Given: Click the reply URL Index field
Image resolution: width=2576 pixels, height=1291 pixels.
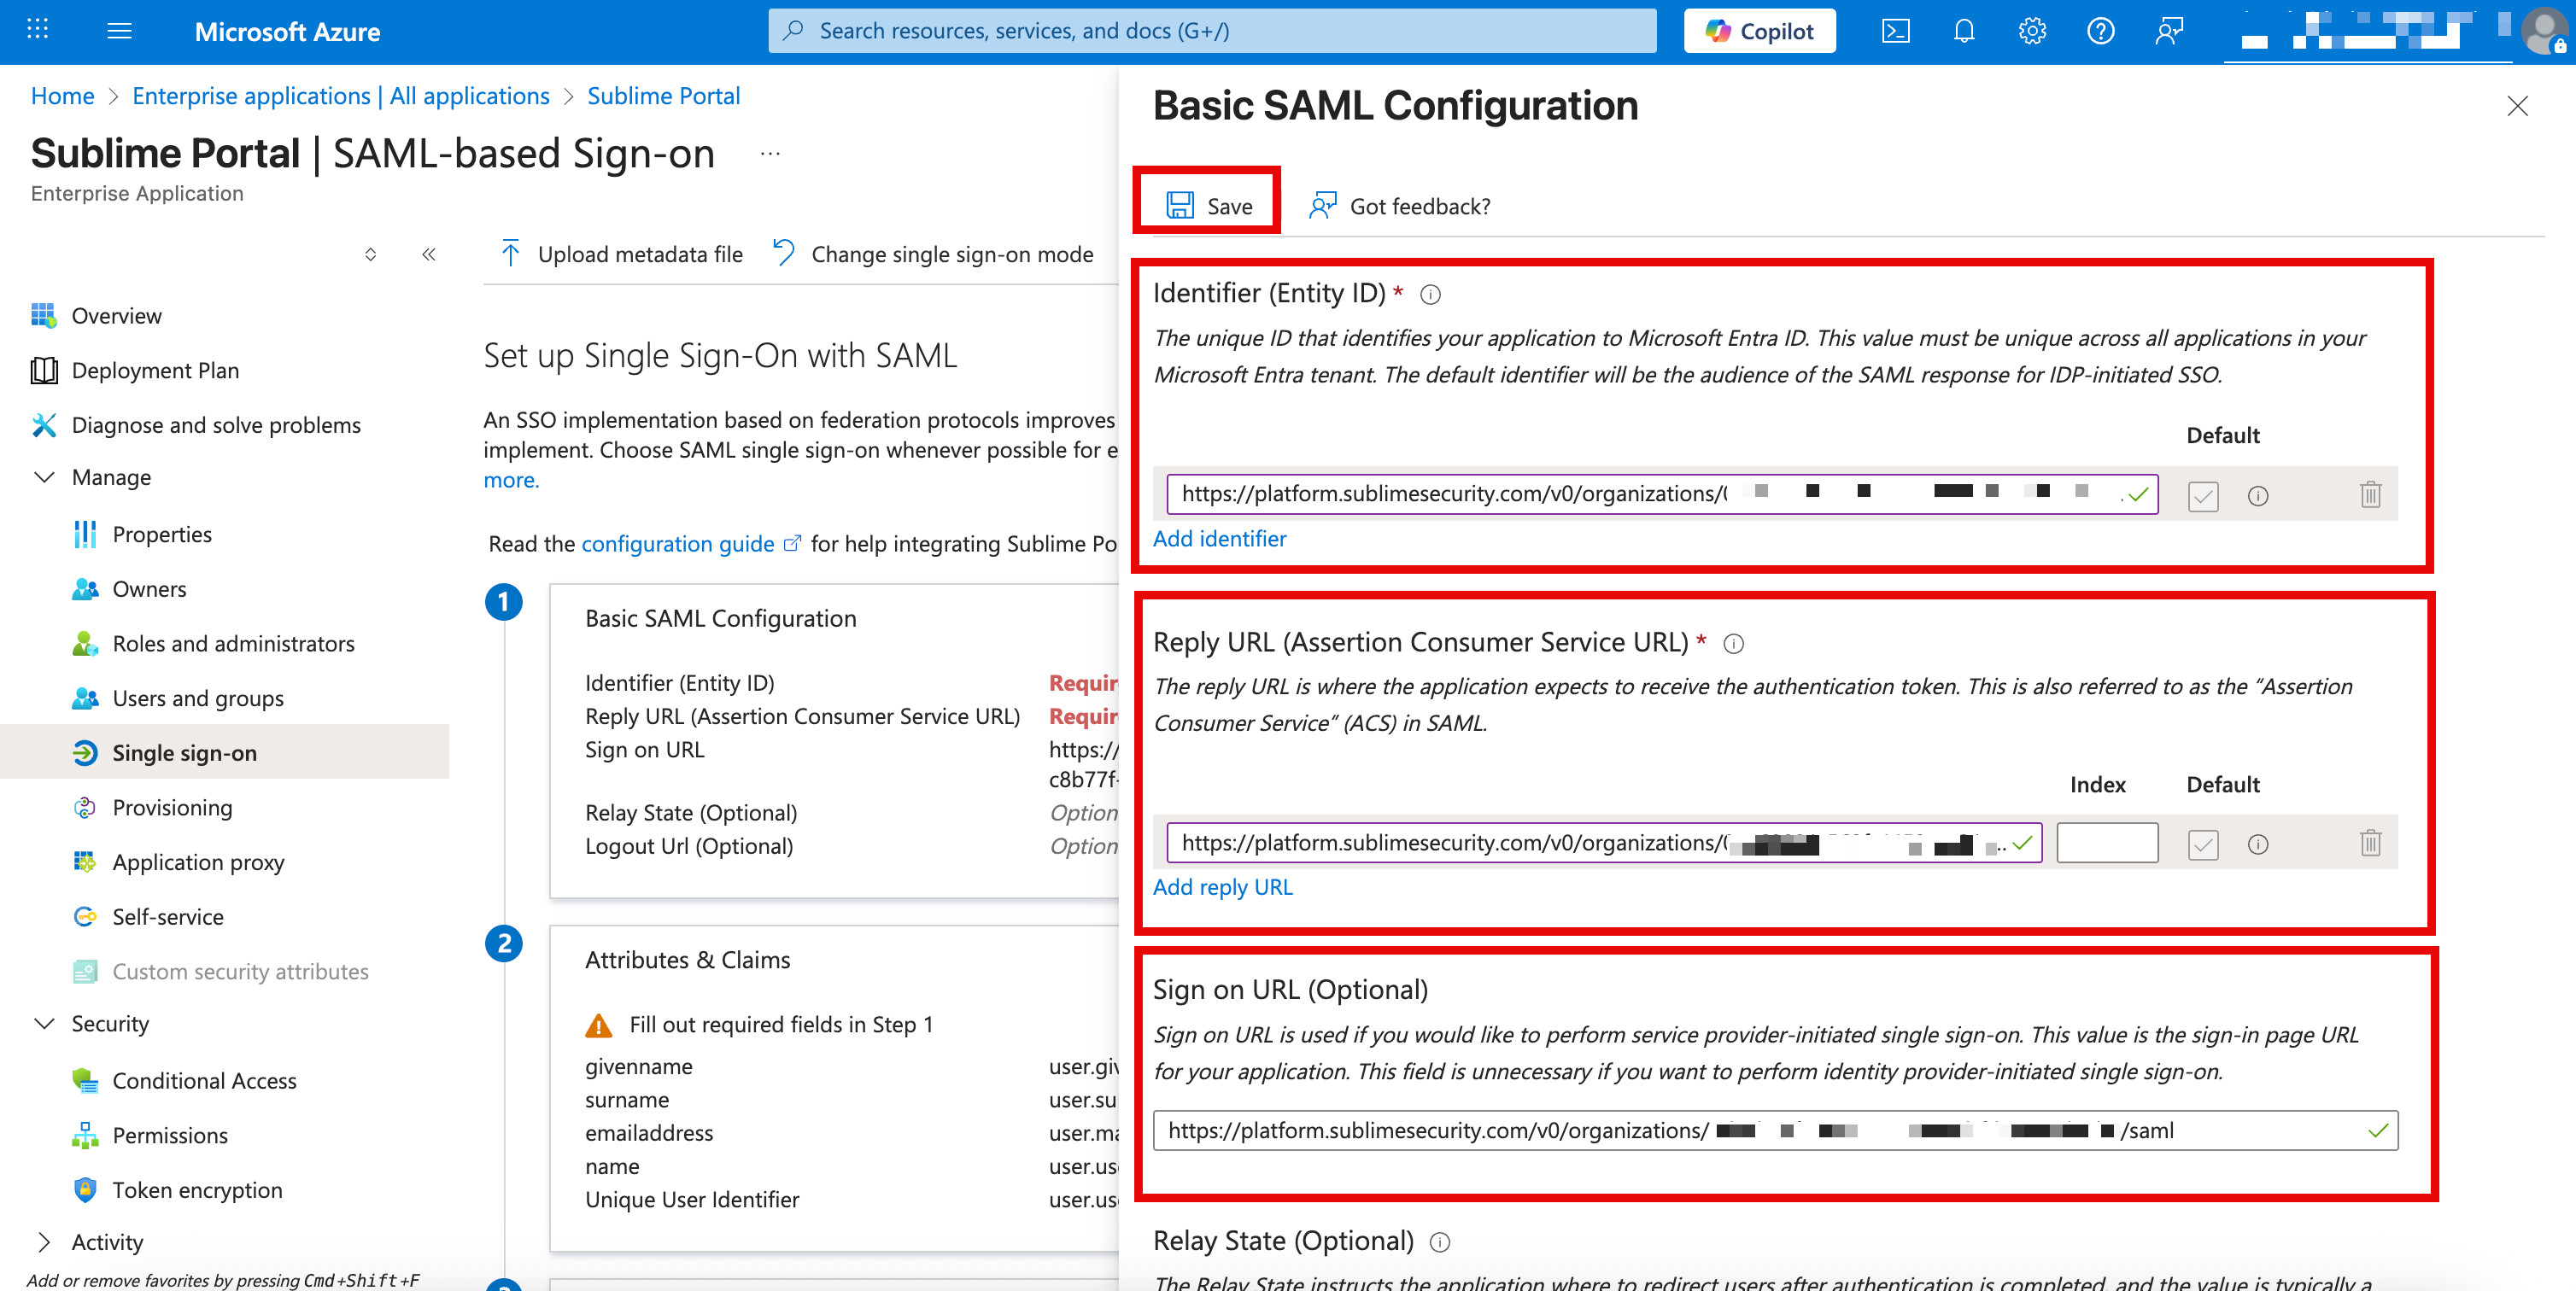Looking at the screenshot, I should [2106, 843].
